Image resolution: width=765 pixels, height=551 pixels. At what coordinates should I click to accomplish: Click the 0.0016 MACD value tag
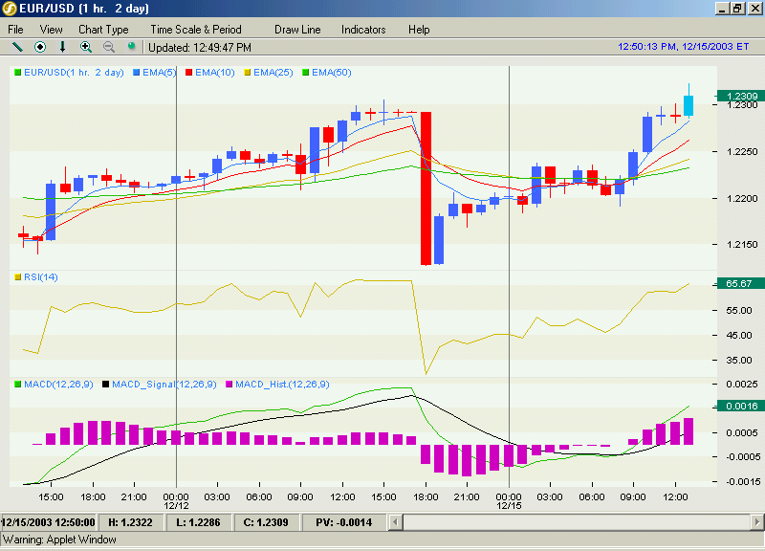point(742,406)
